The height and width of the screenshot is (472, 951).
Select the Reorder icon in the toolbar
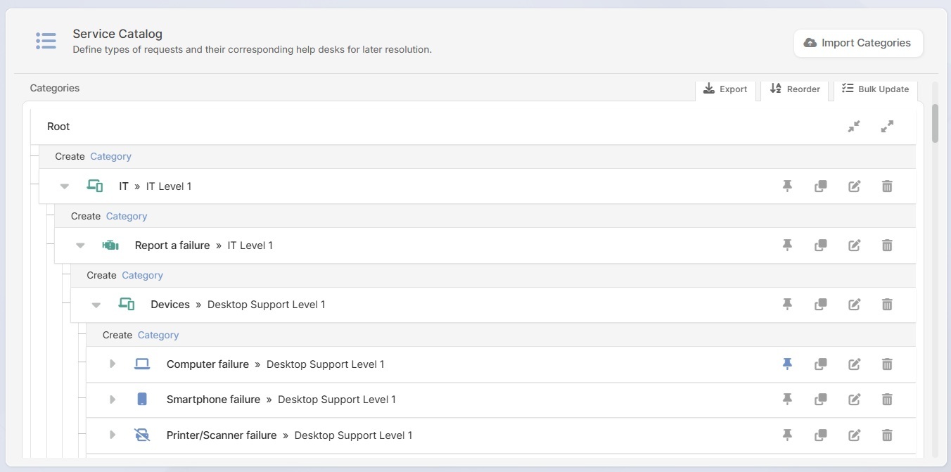pyautogui.click(x=774, y=89)
